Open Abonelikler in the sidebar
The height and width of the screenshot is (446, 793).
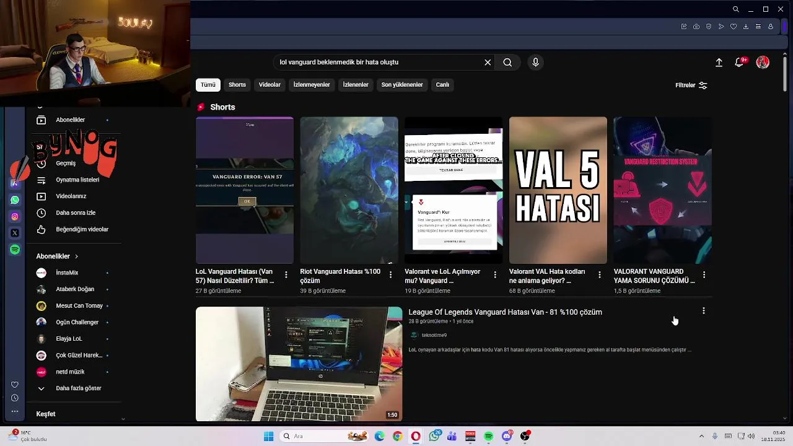[x=71, y=120]
